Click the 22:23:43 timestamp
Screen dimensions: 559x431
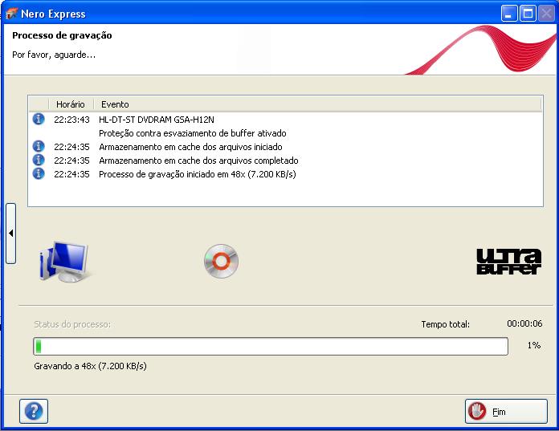pos(71,120)
